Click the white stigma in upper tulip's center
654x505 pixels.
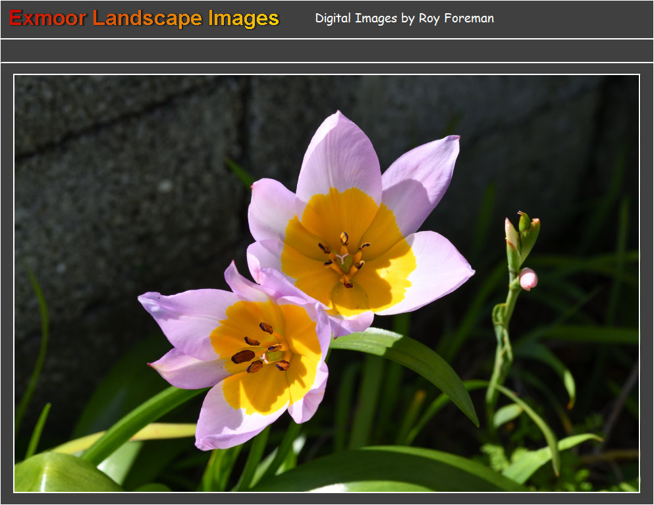(x=341, y=257)
